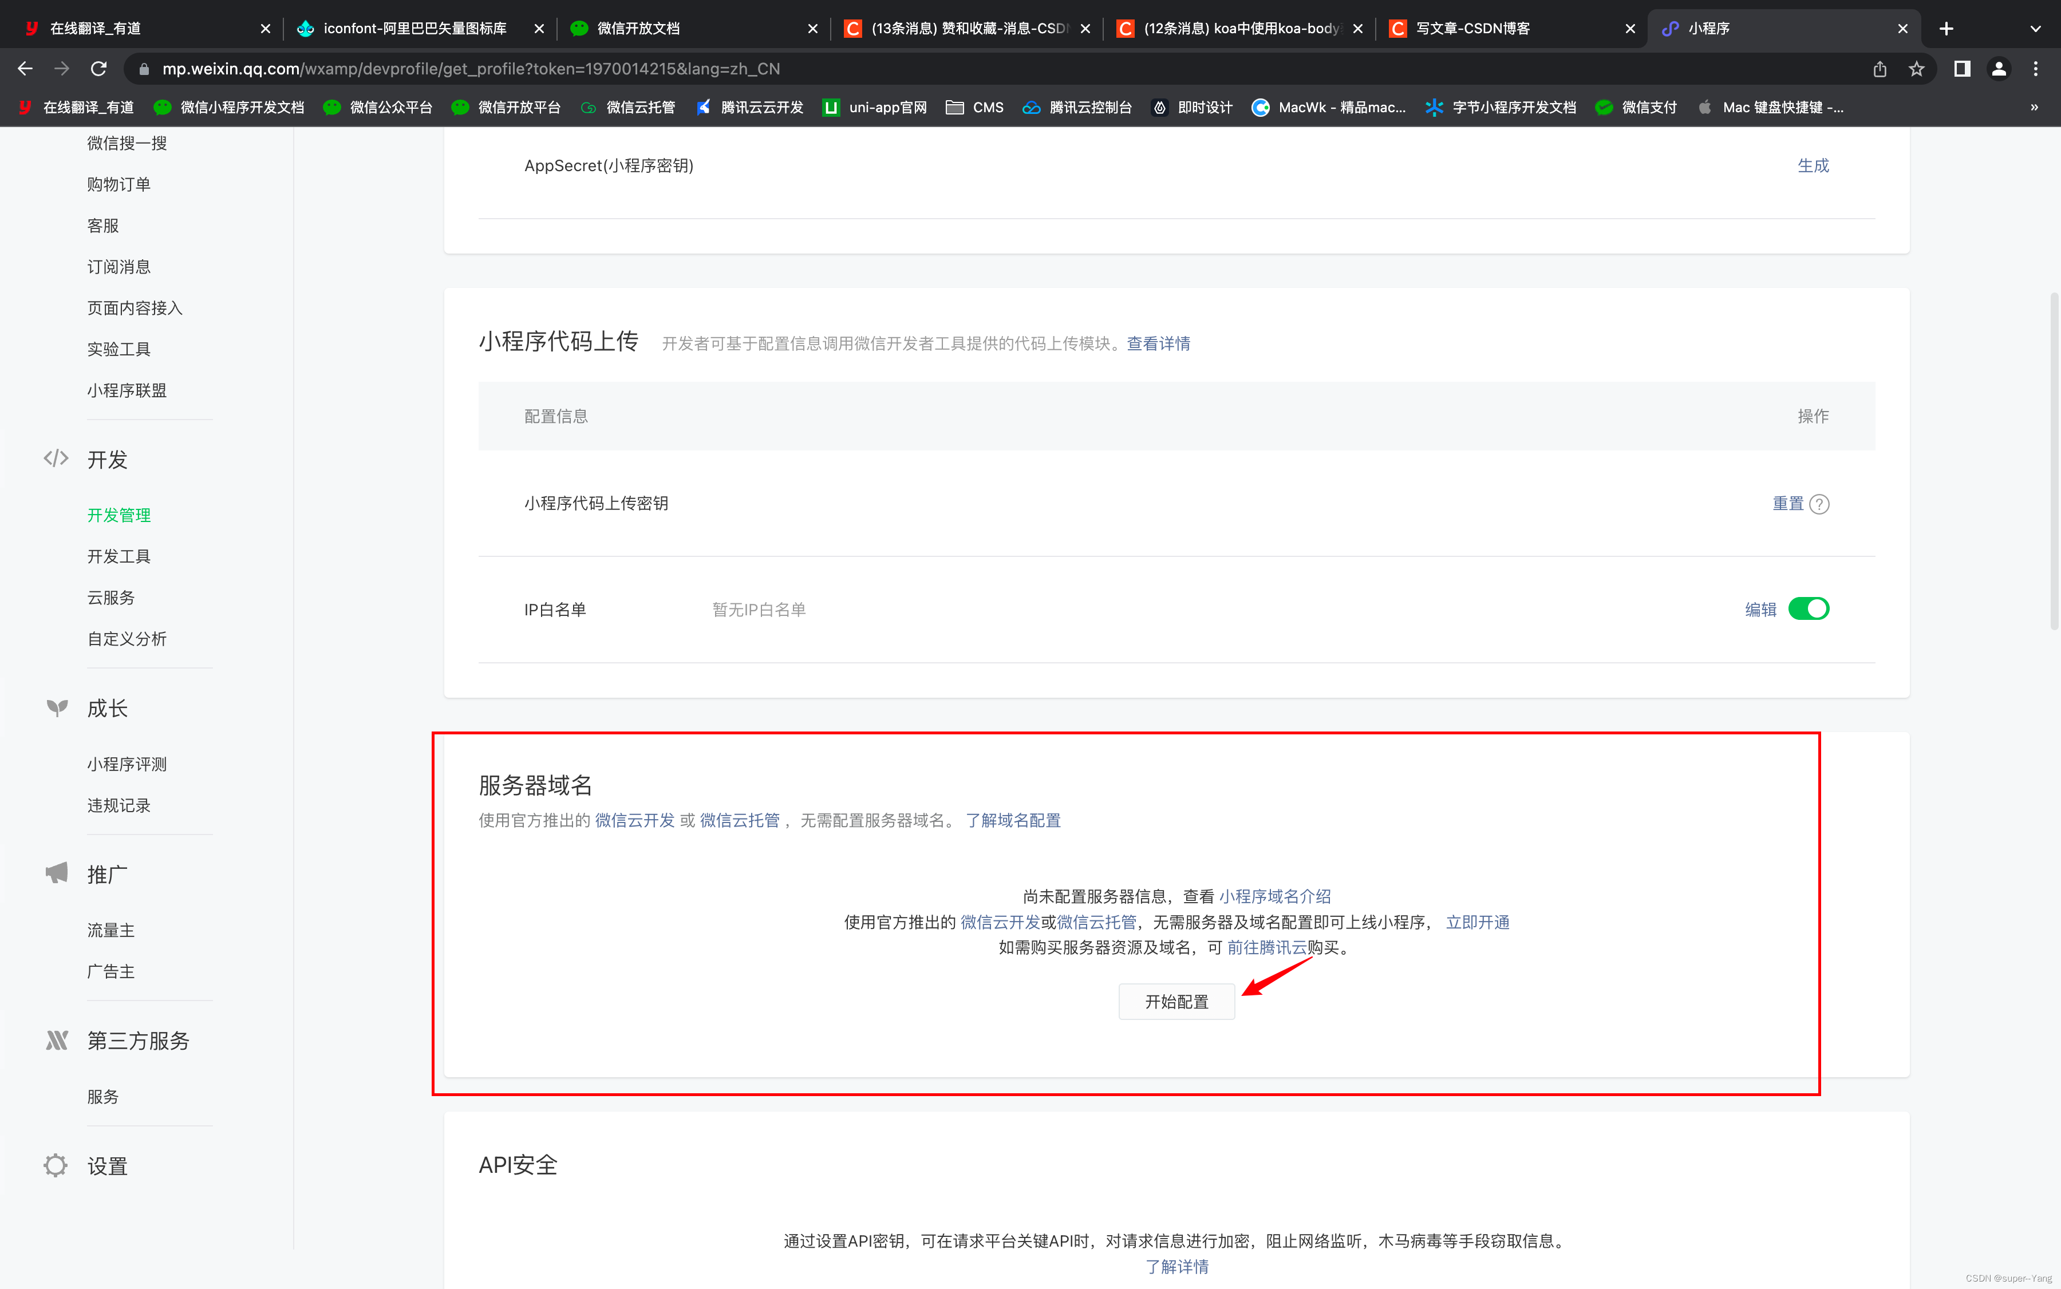Image resolution: width=2061 pixels, height=1289 pixels.
Task: Open the 微信支付 bookmark
Action: click(1636, 108)
